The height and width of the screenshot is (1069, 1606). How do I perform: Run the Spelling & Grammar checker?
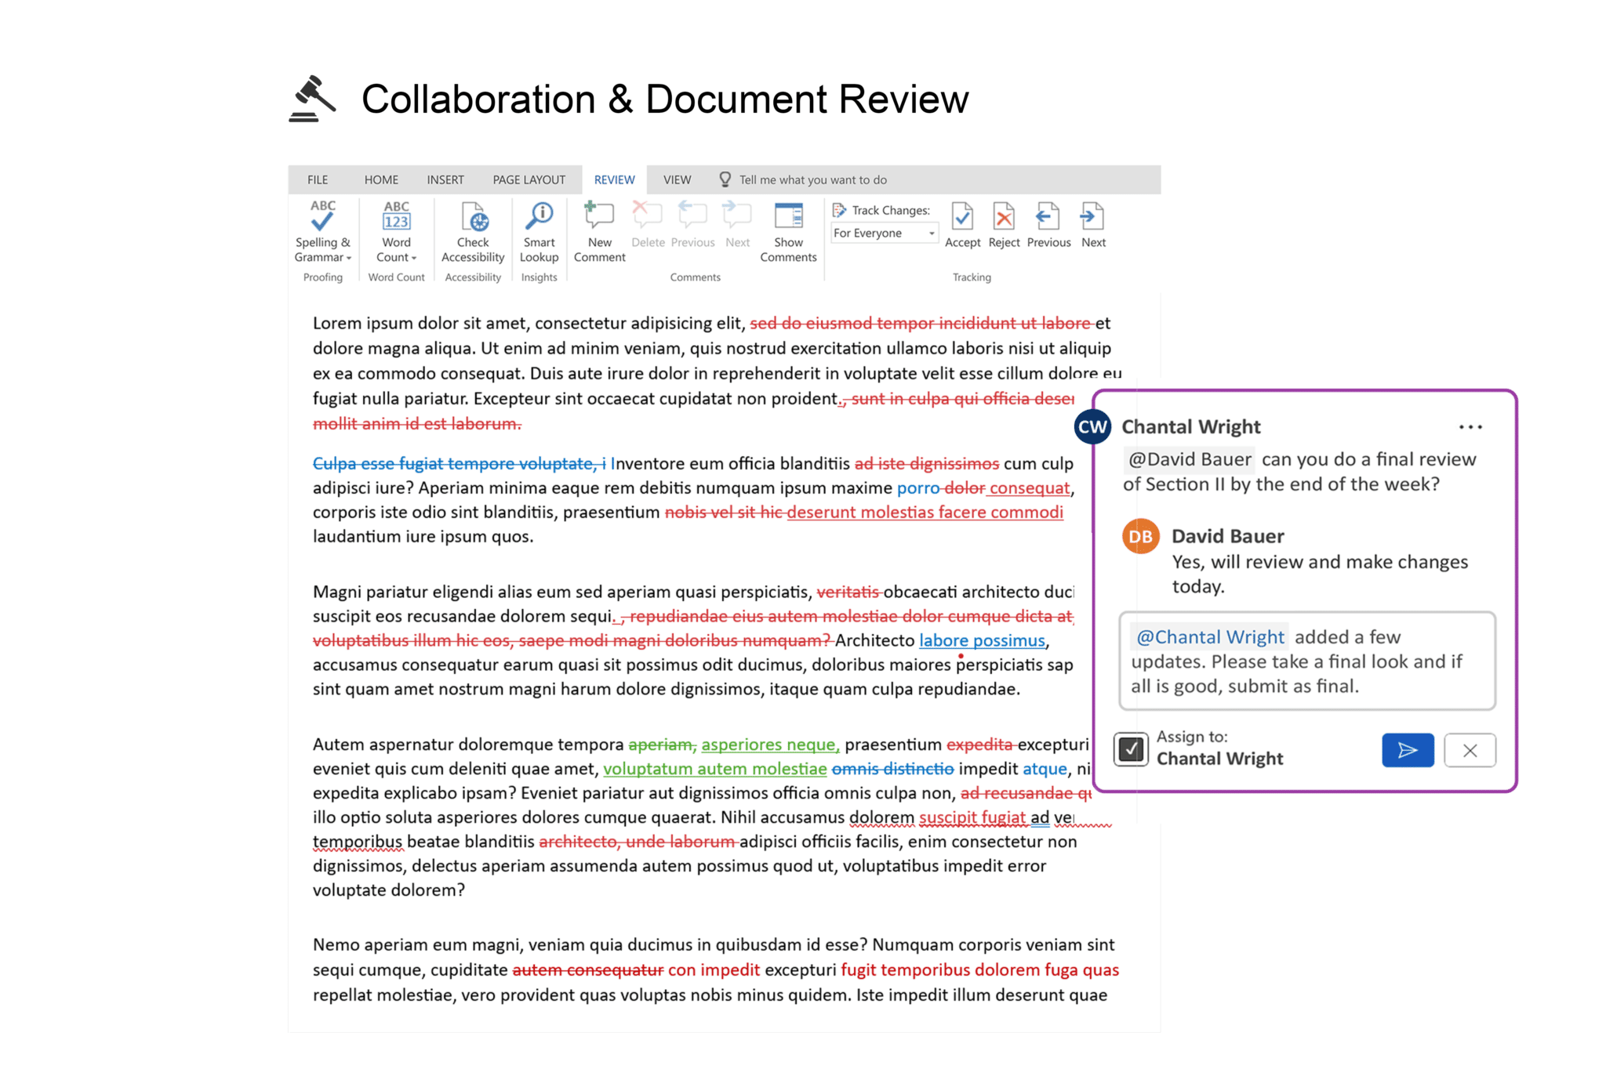pyautogui.click(x=322, y=230)
